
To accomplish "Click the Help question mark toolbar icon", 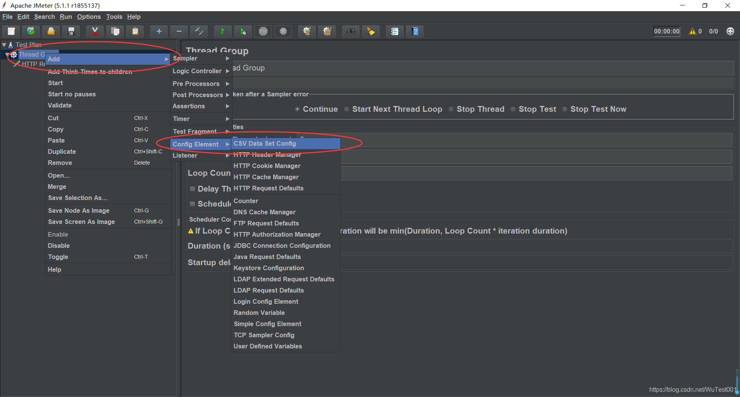I will (415, 31).
